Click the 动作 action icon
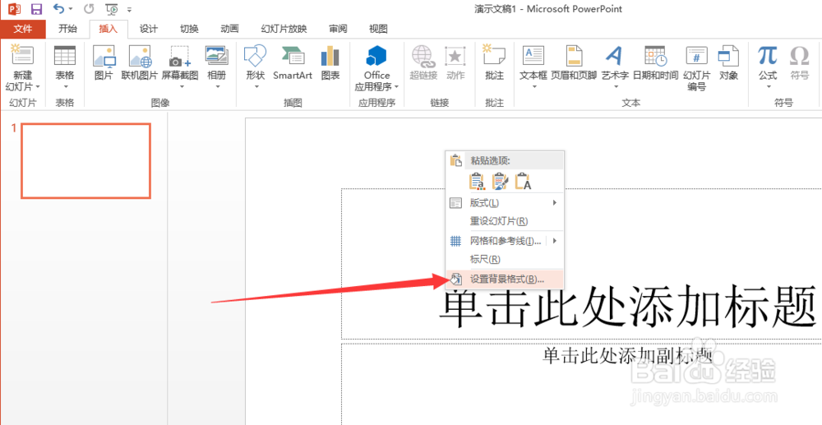This screenshot has width=822, height=425. coord(455,62)
